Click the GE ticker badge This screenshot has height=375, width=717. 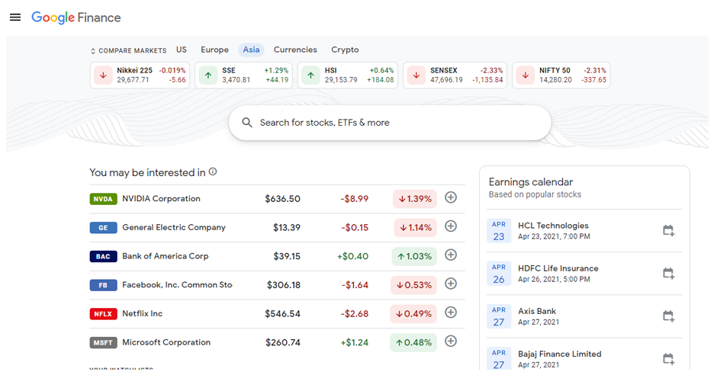tap(103, 227)
